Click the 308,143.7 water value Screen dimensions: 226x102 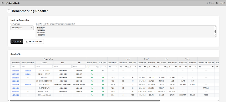point(183,95)
